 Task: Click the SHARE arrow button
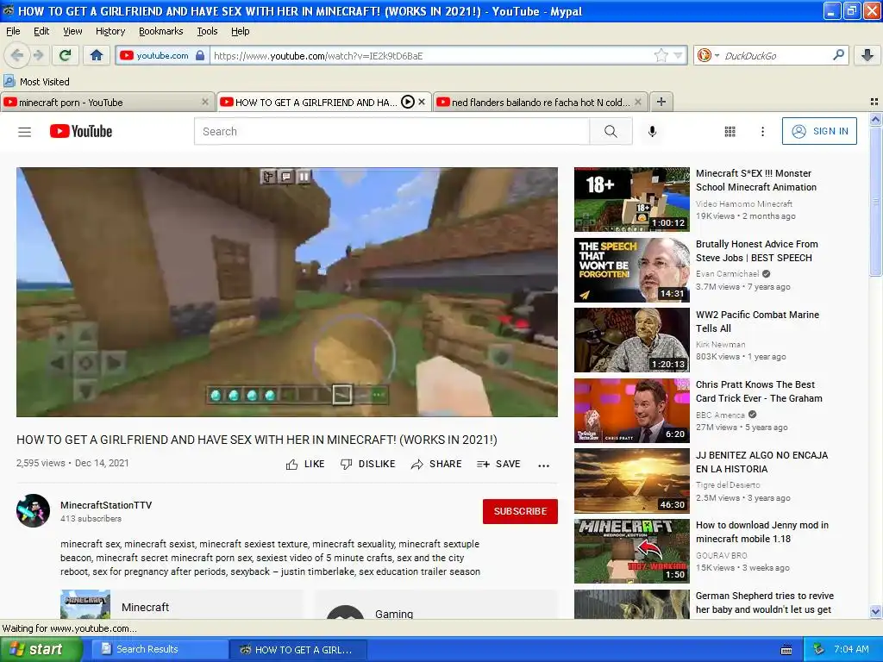click(436, 465)
